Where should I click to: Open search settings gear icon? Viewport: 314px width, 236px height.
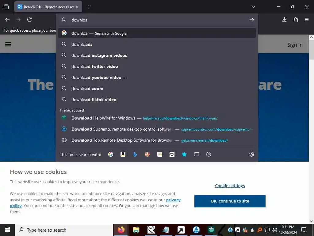[252, 154]
